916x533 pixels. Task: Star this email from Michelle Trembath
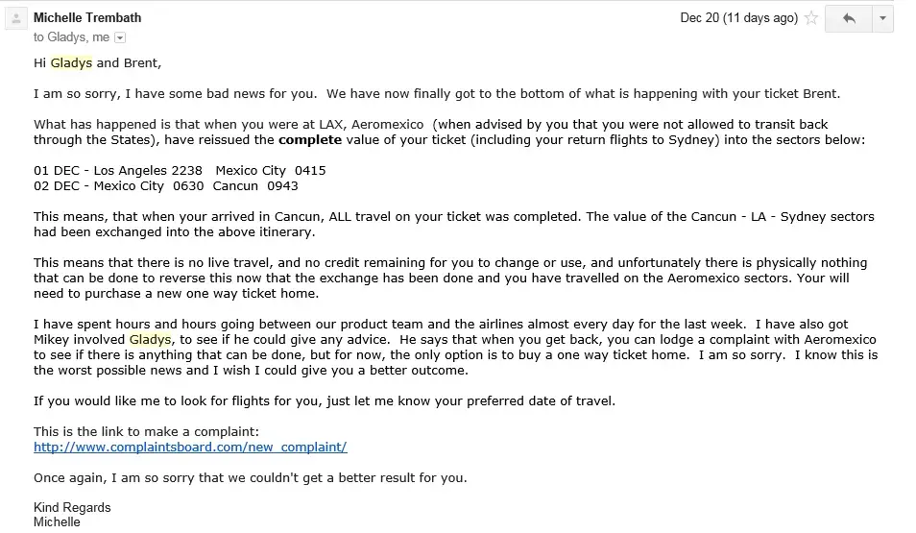point(811,18)
